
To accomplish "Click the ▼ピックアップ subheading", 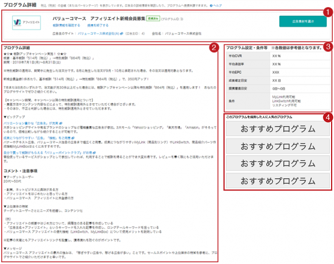I will click(x=14, y=117).
